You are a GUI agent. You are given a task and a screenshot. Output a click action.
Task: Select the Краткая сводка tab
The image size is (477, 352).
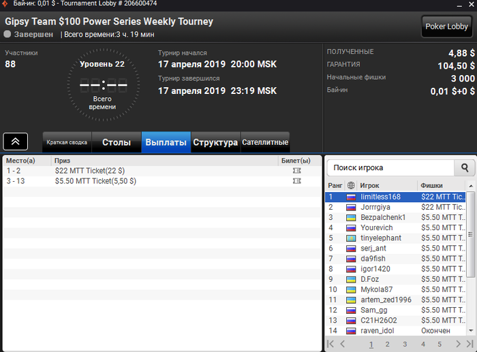67,142
